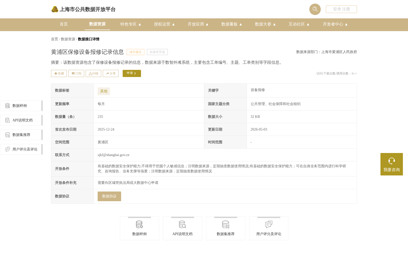Click the 有条件开放 tag
Viewport: 408px width, 255px height.
pyautogui.click(x=157, y=52)
